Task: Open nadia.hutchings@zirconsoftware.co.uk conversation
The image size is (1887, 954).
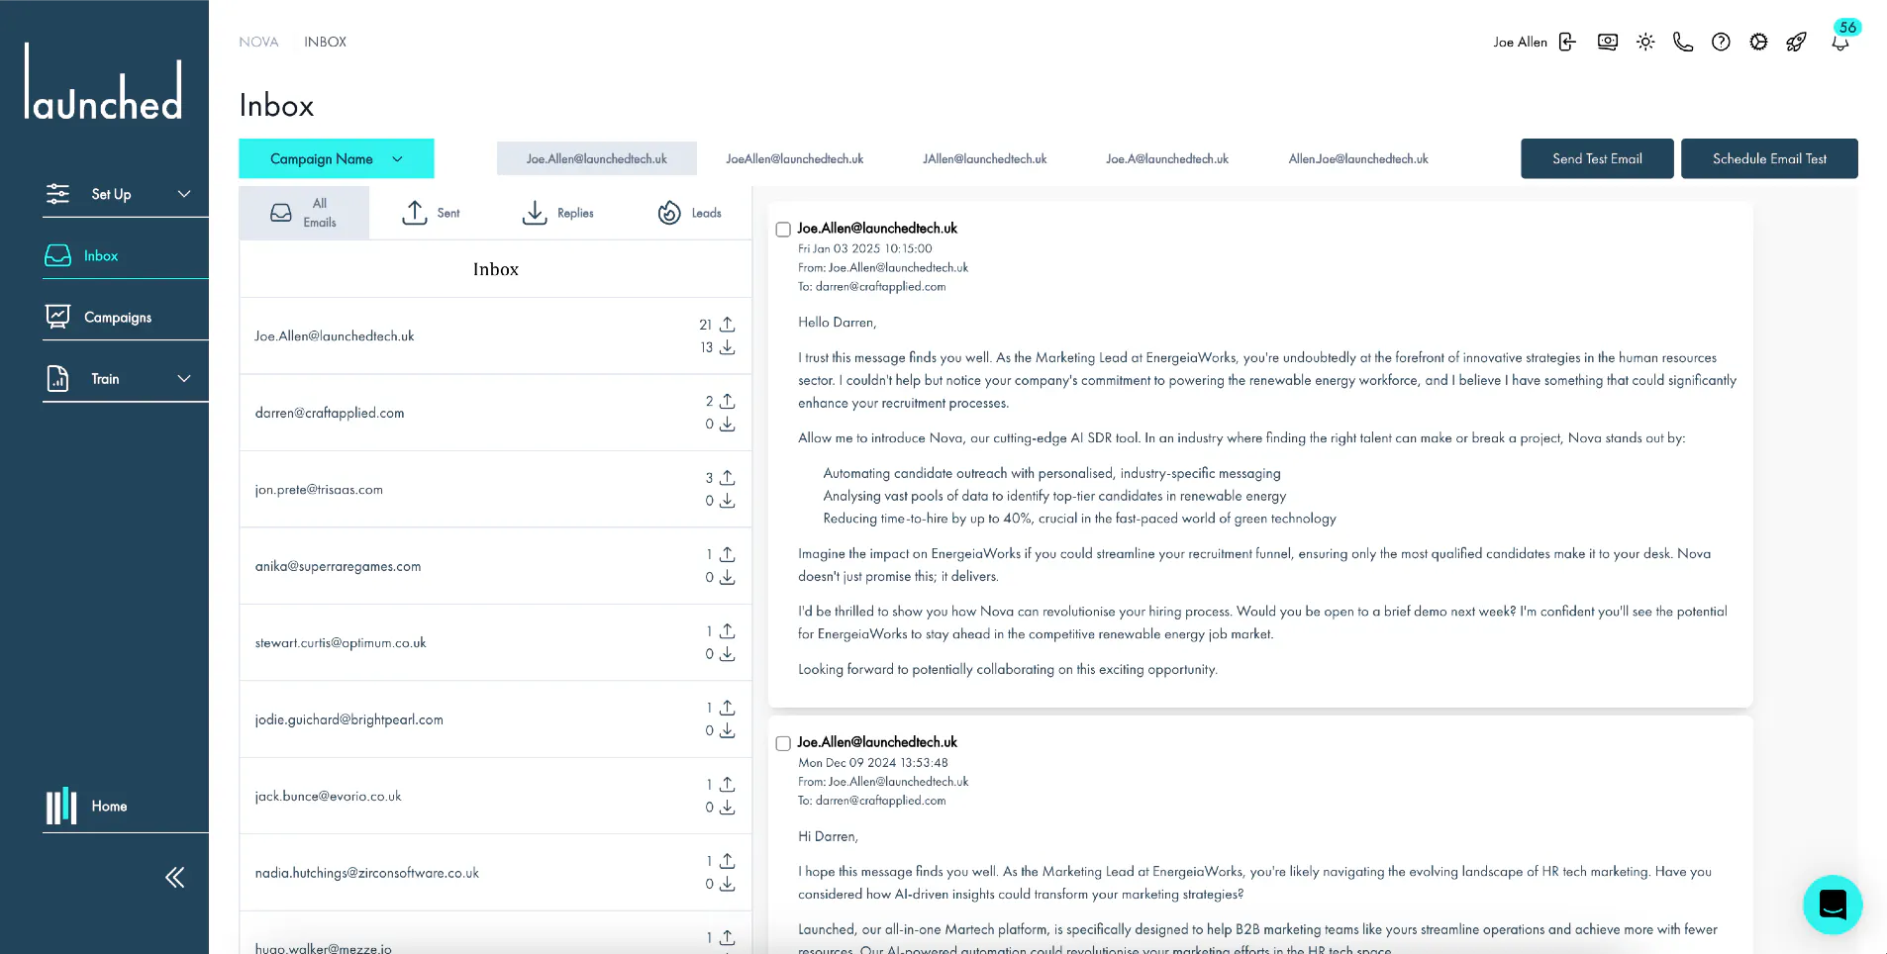Action: coord(495,873)
